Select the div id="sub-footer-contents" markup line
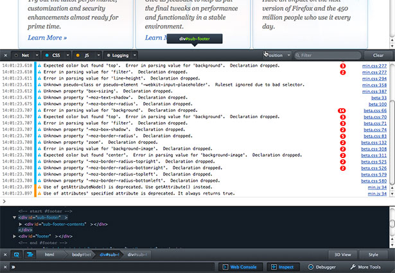 coord(66,224)
